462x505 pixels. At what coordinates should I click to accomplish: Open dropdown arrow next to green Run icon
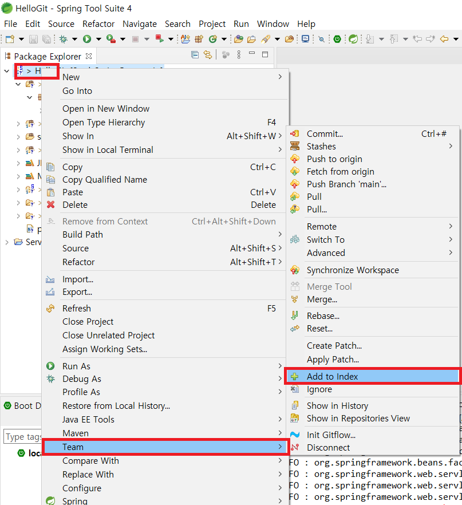coord(98,40)
